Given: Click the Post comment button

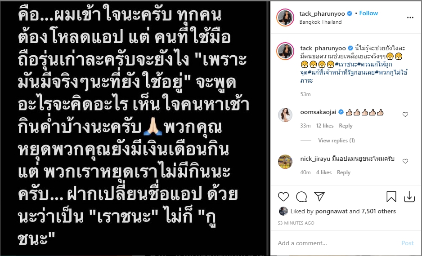Looking at the screenshot, I should [407, 243].
